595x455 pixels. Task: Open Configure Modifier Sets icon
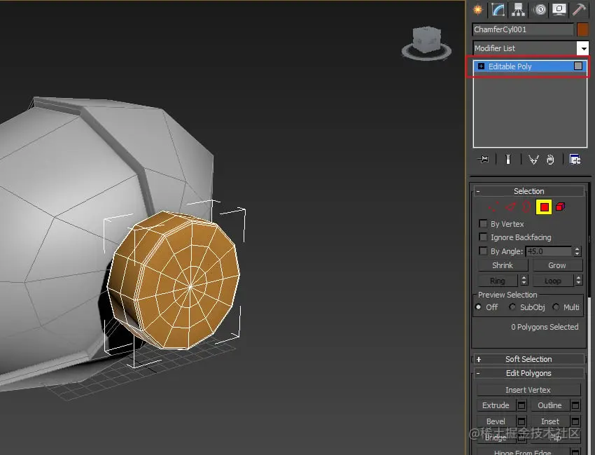tap(575, 160)
